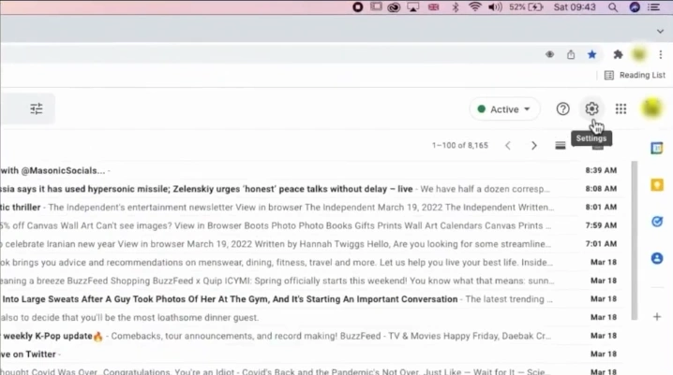The width and height of the screenshot is (673, 375).
Task: Open the Google apps grid
Action: [x=621, y=108]
